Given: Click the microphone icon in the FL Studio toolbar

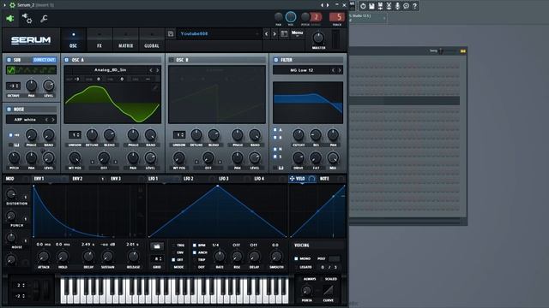Looking at the screenshot, I should (x=397, y=6).
